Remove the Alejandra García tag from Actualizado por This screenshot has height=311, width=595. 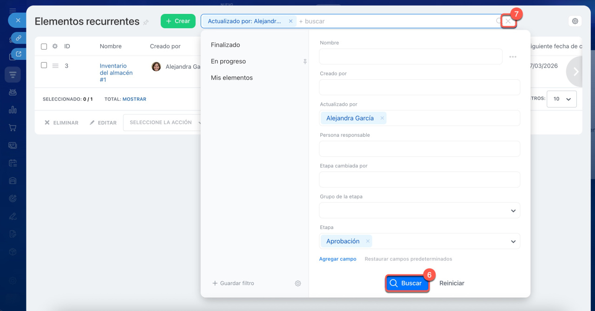382,118
